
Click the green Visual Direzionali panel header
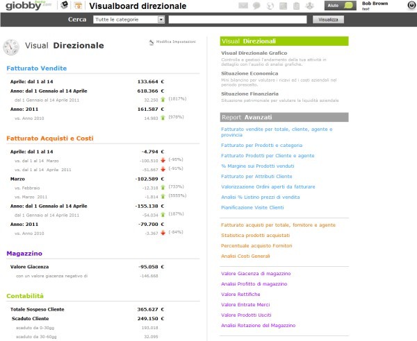click(284, 41)
